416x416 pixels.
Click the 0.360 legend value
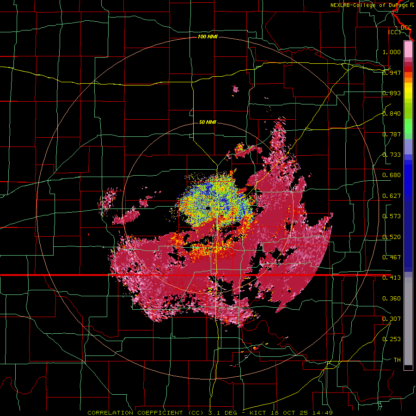coord(392,299)
